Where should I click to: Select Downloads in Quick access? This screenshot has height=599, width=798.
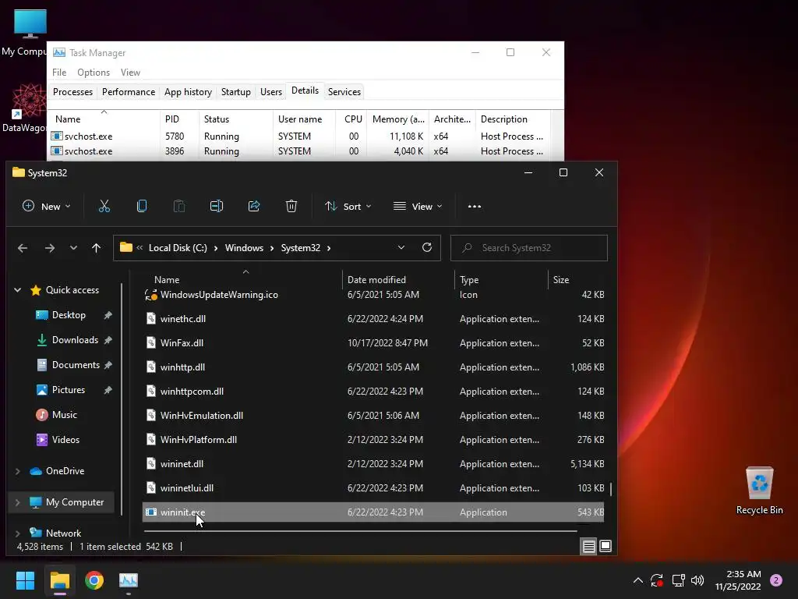coord(74,340)
